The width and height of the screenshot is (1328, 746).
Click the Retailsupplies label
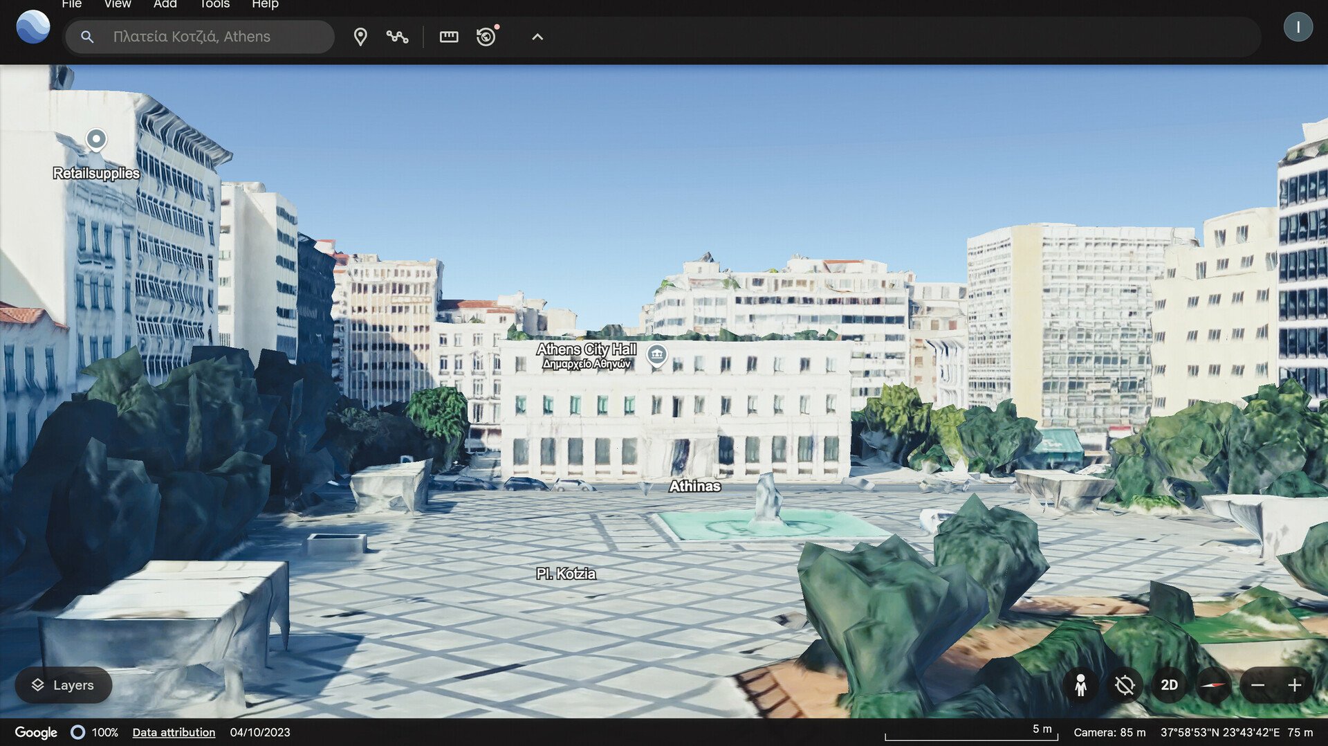[96, 173]
